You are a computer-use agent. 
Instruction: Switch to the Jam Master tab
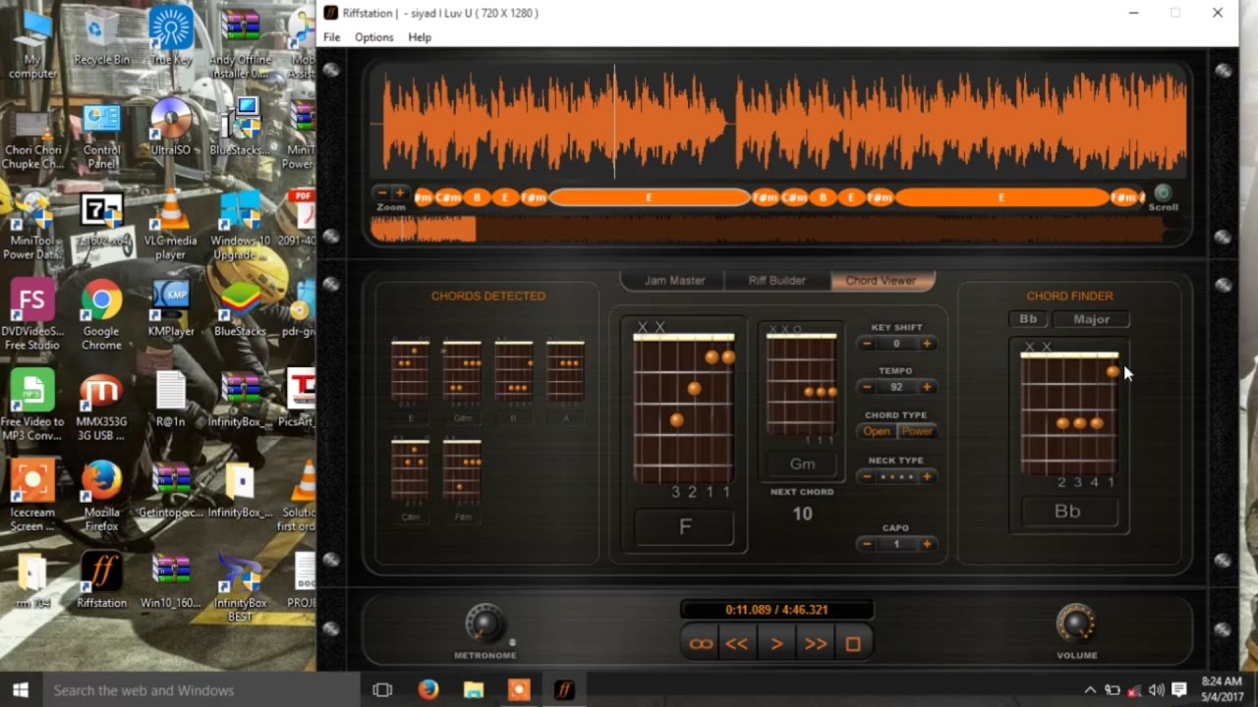click(674, 281)
